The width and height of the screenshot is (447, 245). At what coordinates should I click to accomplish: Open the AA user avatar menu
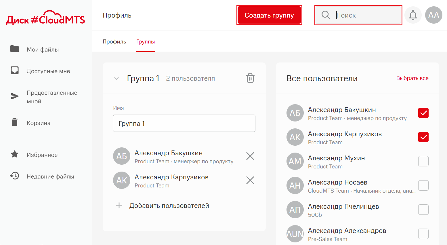coord(433,15)
